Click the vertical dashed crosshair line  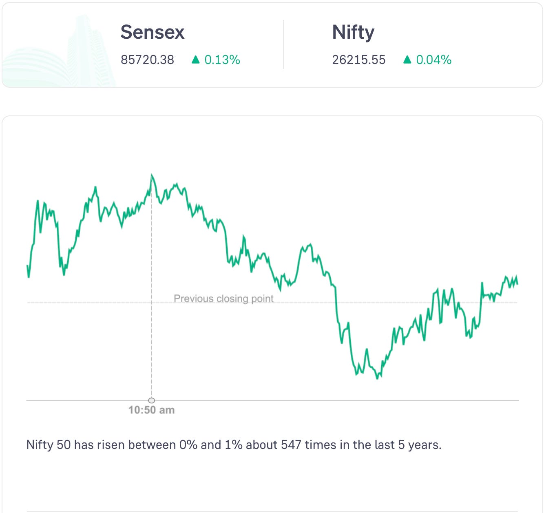tap(152, 347)
